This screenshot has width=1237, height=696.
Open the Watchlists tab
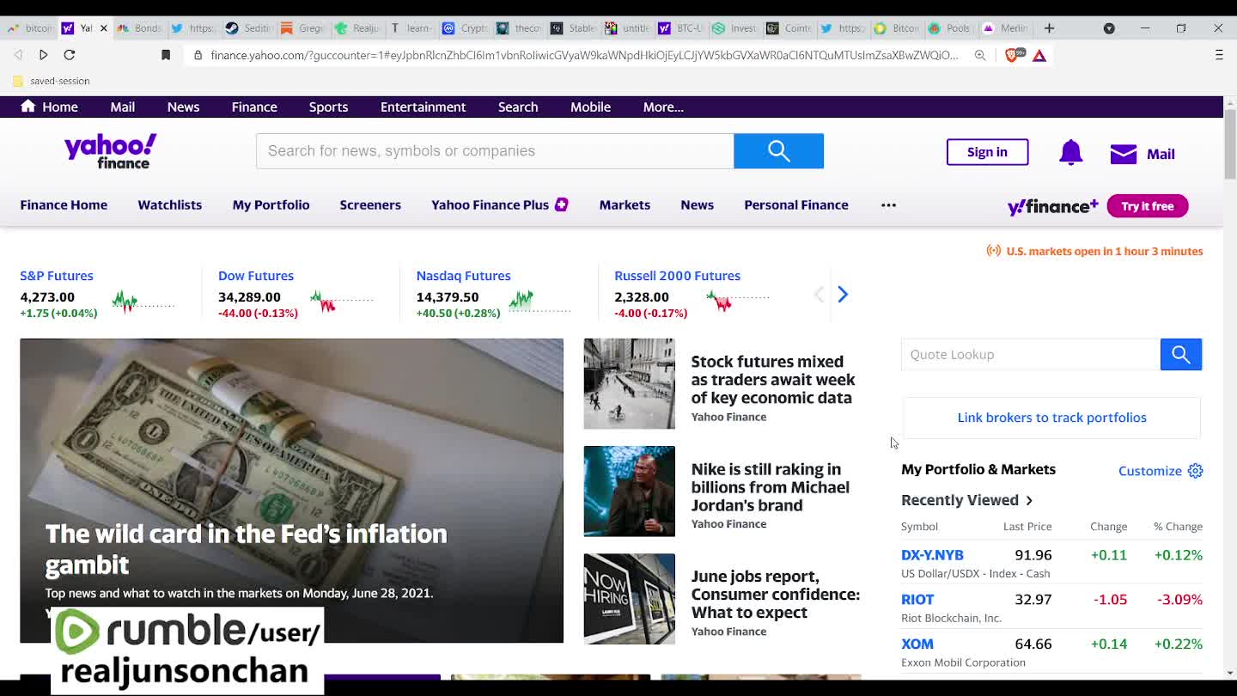tap(169, 205)
